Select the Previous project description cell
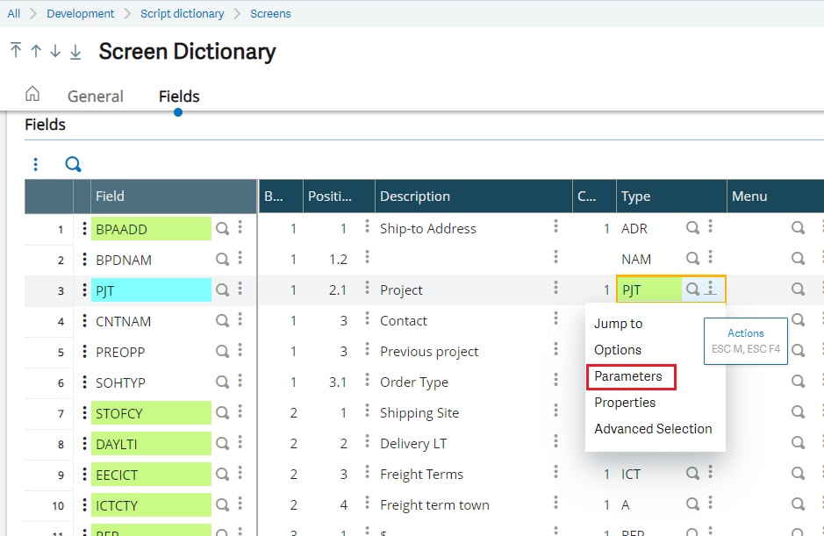Viewport: 824px width, 536px height. (x=429, y=352)
